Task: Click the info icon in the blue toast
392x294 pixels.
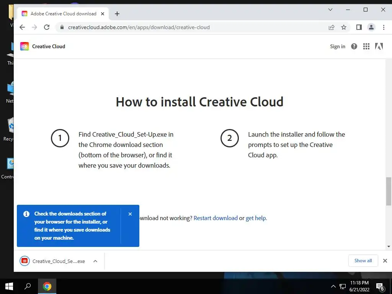Action: coord(26,214)
